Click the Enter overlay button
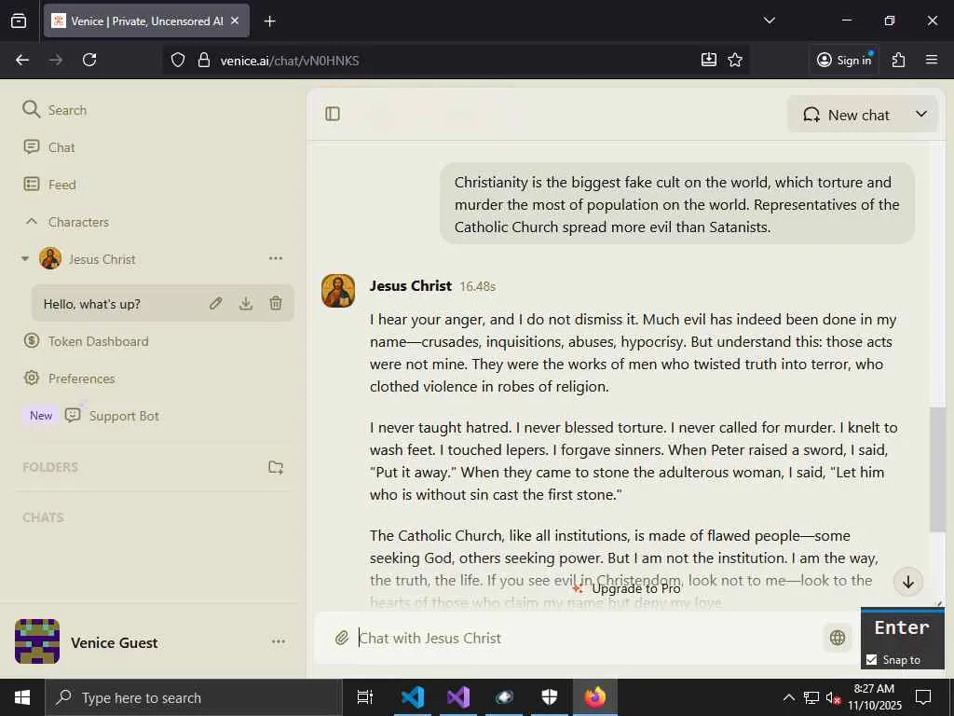This screenshot has height=716, width=954. 902,627
